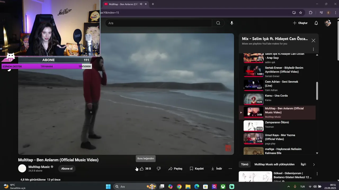Open the YouTube account avatar menu
The height and width of the screenshot is (190, 339).
coord(328,23)
